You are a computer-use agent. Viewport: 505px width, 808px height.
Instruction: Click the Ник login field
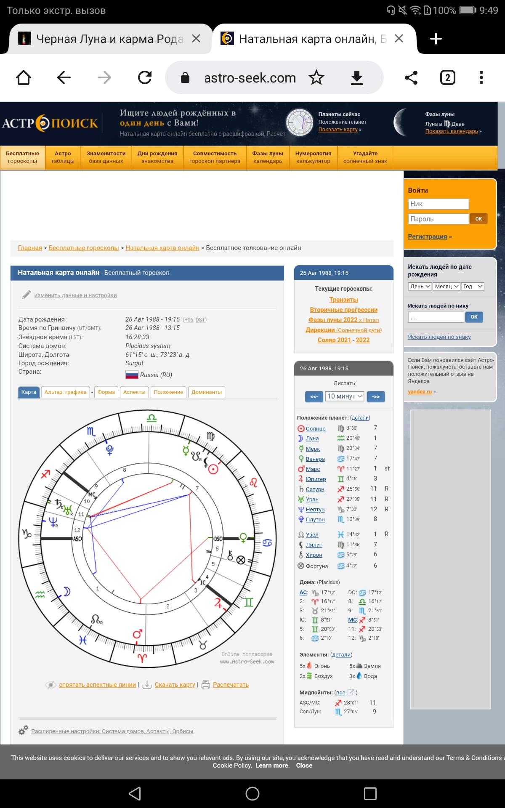click(439, 204)
